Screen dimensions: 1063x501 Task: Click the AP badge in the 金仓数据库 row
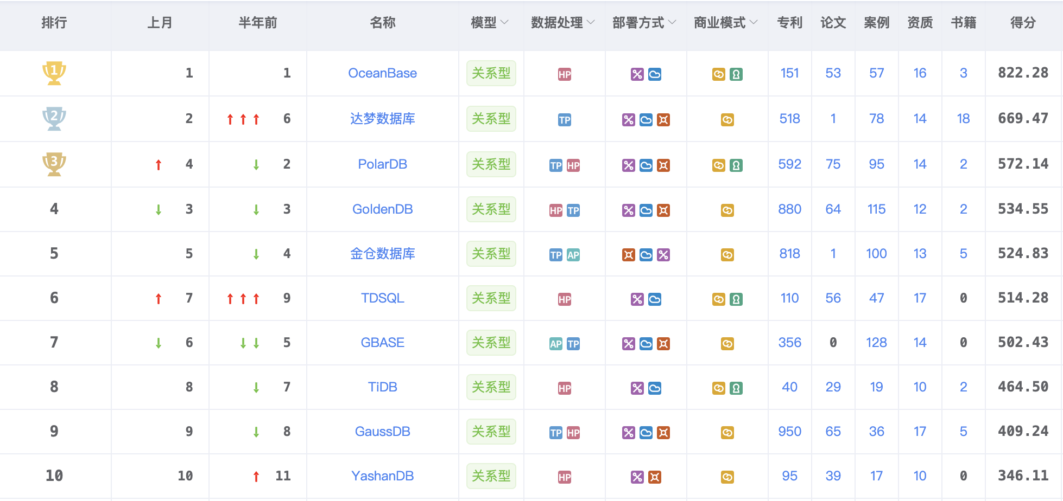(574, 254)
